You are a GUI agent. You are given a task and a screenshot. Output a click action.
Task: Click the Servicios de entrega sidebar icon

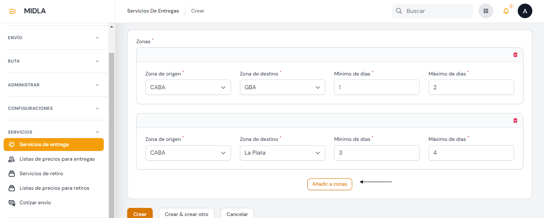[x=12, y=145]
